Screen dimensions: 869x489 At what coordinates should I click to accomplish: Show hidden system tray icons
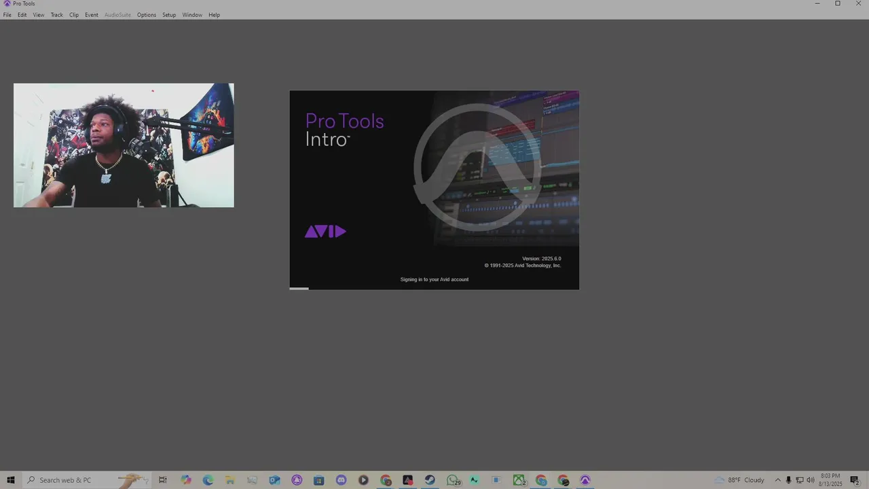coord(778,480)
